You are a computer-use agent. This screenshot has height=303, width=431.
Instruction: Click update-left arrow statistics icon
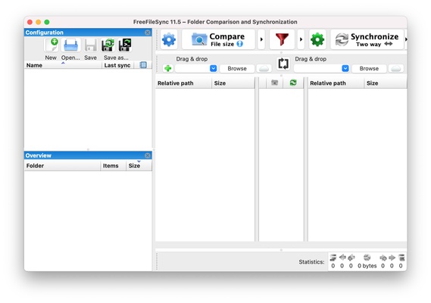342,258
